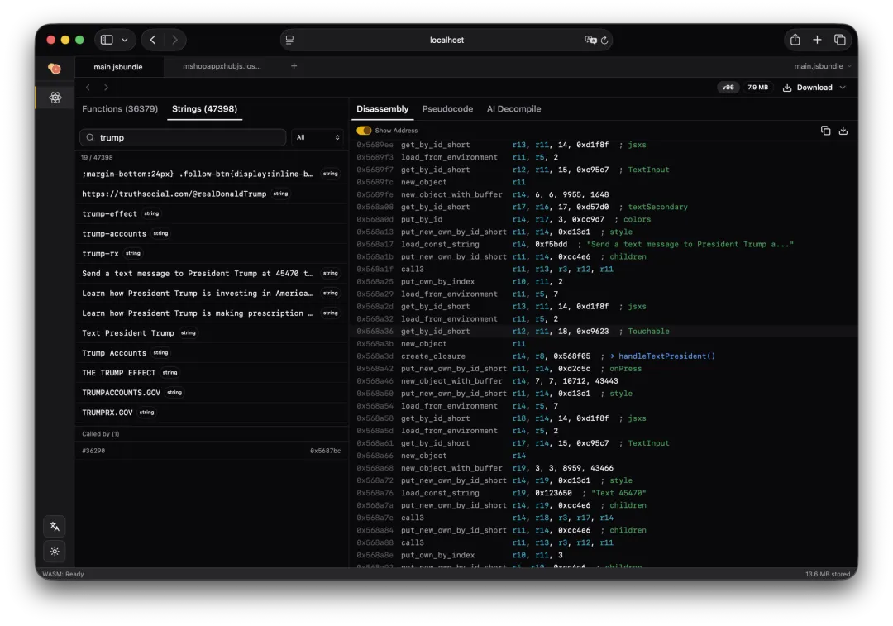Select 'THE TRUMP EFFECT' string row
Image resolution: width=893 pixels, height=626 pixels.
pyautogui.click(x=212, y=372)
